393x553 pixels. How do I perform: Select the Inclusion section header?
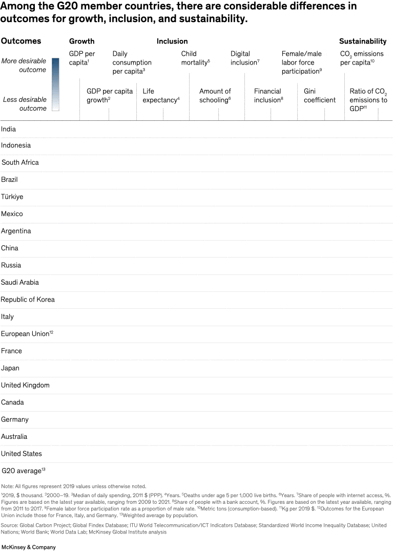pyautogui.click(x=172, y=41)
